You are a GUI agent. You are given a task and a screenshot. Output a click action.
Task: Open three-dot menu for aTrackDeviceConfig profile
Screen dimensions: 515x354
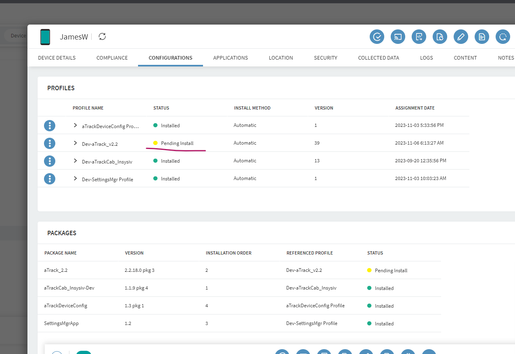point(50,125)
